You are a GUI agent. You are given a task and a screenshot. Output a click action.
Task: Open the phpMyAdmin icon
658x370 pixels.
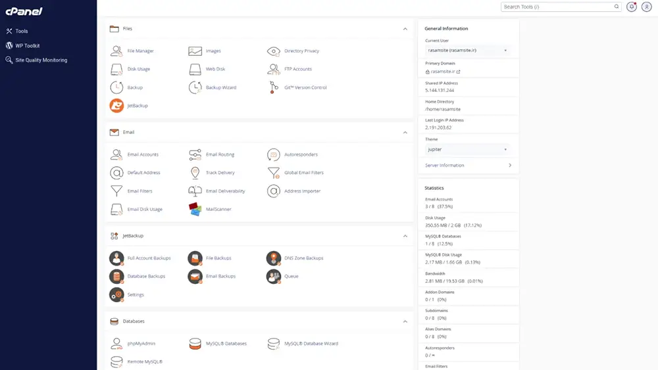coord(116,344)
